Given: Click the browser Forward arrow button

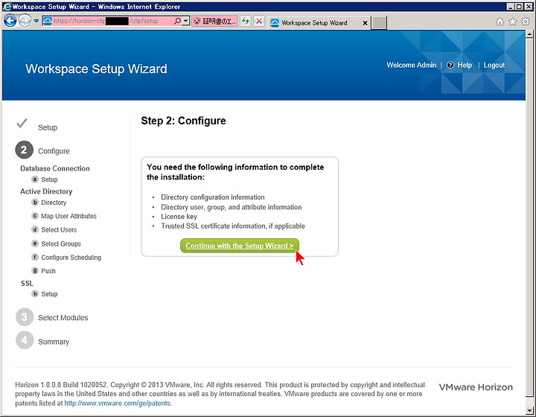Looking at the screenshot, I should [25, 21].
